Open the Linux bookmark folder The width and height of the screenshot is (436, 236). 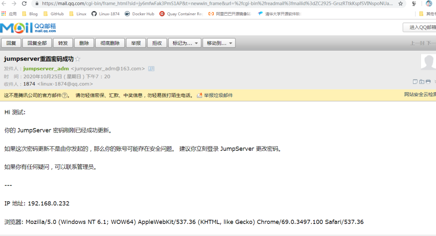(x=78, y=14)
